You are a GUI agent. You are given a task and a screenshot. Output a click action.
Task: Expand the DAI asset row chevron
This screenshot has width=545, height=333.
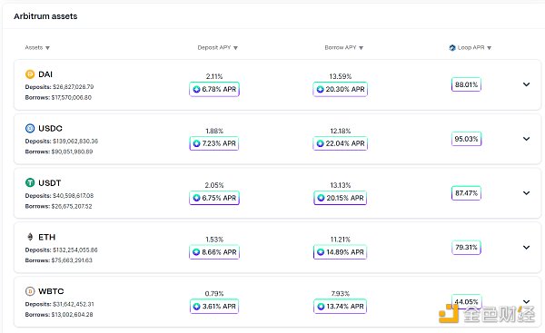526,84
